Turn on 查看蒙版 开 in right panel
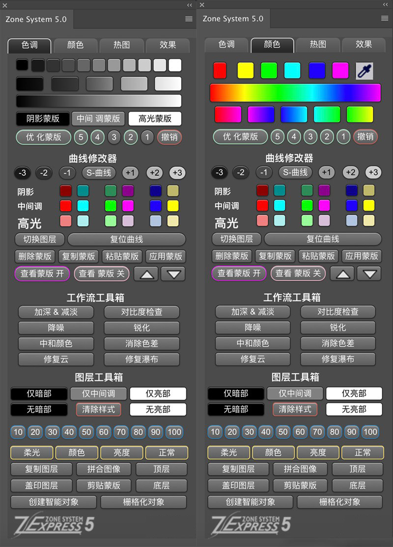The height and width of the screenshot is (547, 393). pos(239,273)
